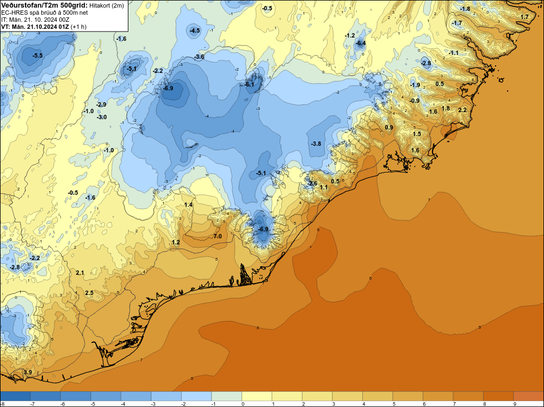Click the '9' tick on the legend scale

click(515, 404)
